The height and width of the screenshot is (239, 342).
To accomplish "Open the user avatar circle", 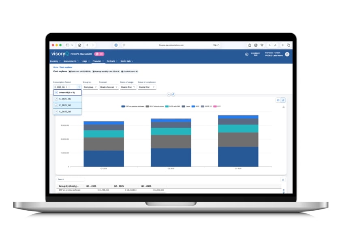I will (287, 54).
